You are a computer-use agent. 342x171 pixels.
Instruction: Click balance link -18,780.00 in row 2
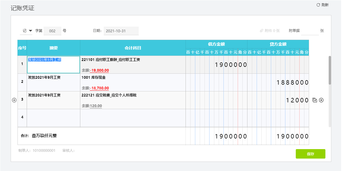point(99,88)
